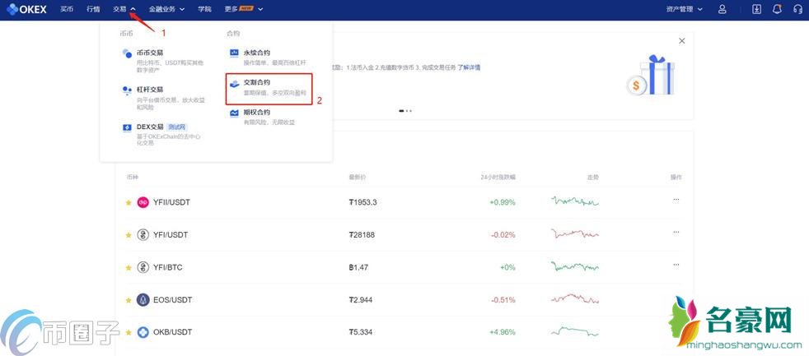The height and width of the screenshot is (356, 809).
Task: Click the YFII coin icon
Action: point(143,202)
